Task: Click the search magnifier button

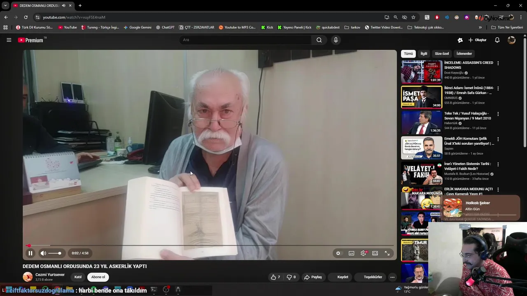Action: [319, 40]
